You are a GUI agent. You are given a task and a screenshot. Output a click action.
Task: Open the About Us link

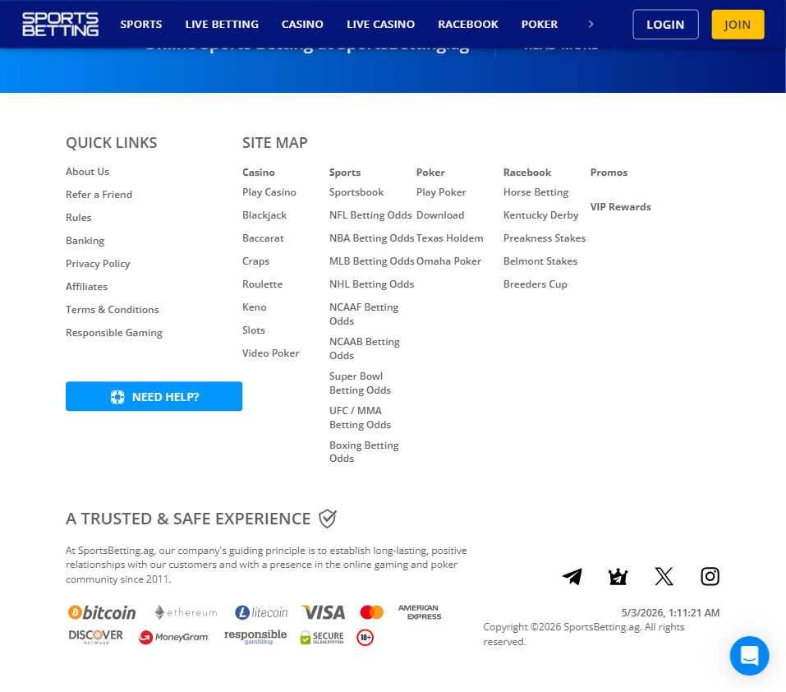87,172
